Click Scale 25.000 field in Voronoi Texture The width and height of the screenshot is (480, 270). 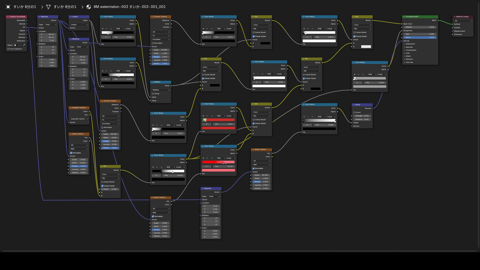pyautogui.click(x=161, y=50)
